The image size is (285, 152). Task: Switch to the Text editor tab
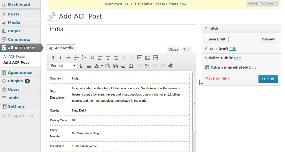[187, 49]
